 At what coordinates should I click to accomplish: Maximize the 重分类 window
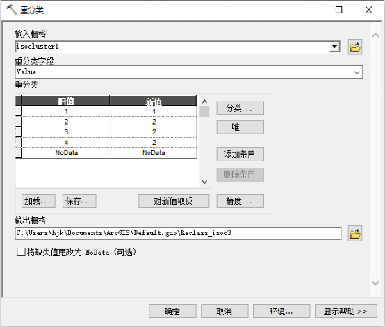(x=339, y=10)
